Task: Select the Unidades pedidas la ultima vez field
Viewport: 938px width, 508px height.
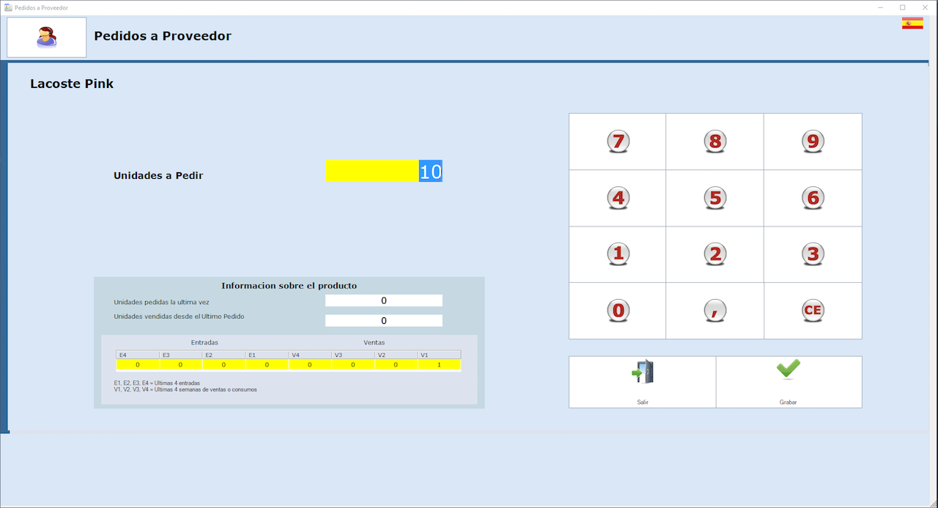Action: pos(383,301)
